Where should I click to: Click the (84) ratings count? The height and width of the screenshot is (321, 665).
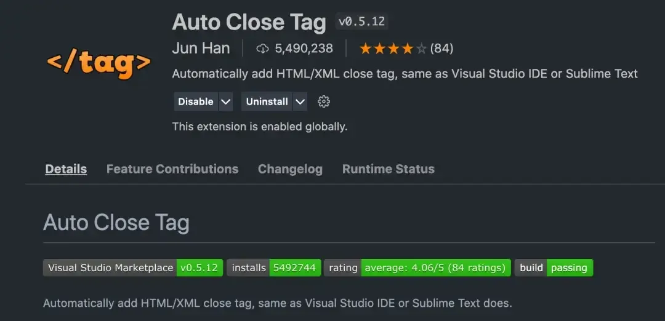tap(441, 48)
